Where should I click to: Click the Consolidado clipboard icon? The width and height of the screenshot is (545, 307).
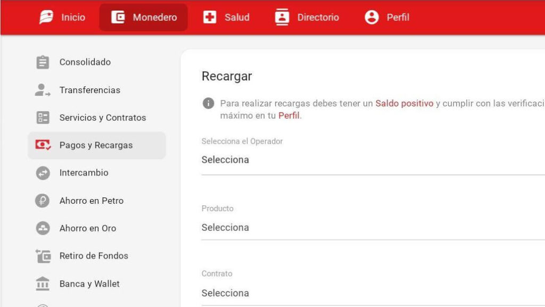(x=43, y=62)
